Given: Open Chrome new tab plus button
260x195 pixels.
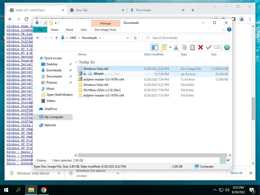Looking at the screenshot, I should pyautogui.click(x=192, y=10).
